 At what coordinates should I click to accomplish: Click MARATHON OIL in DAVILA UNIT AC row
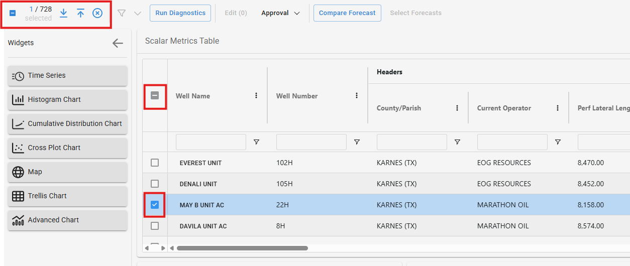click(503, 226)
